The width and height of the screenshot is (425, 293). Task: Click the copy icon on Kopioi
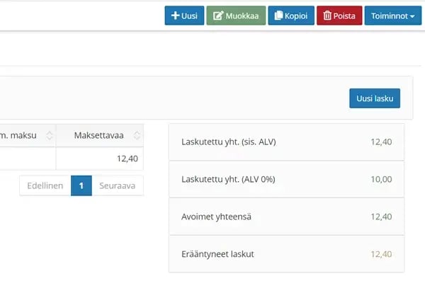(x=278, y=16)
